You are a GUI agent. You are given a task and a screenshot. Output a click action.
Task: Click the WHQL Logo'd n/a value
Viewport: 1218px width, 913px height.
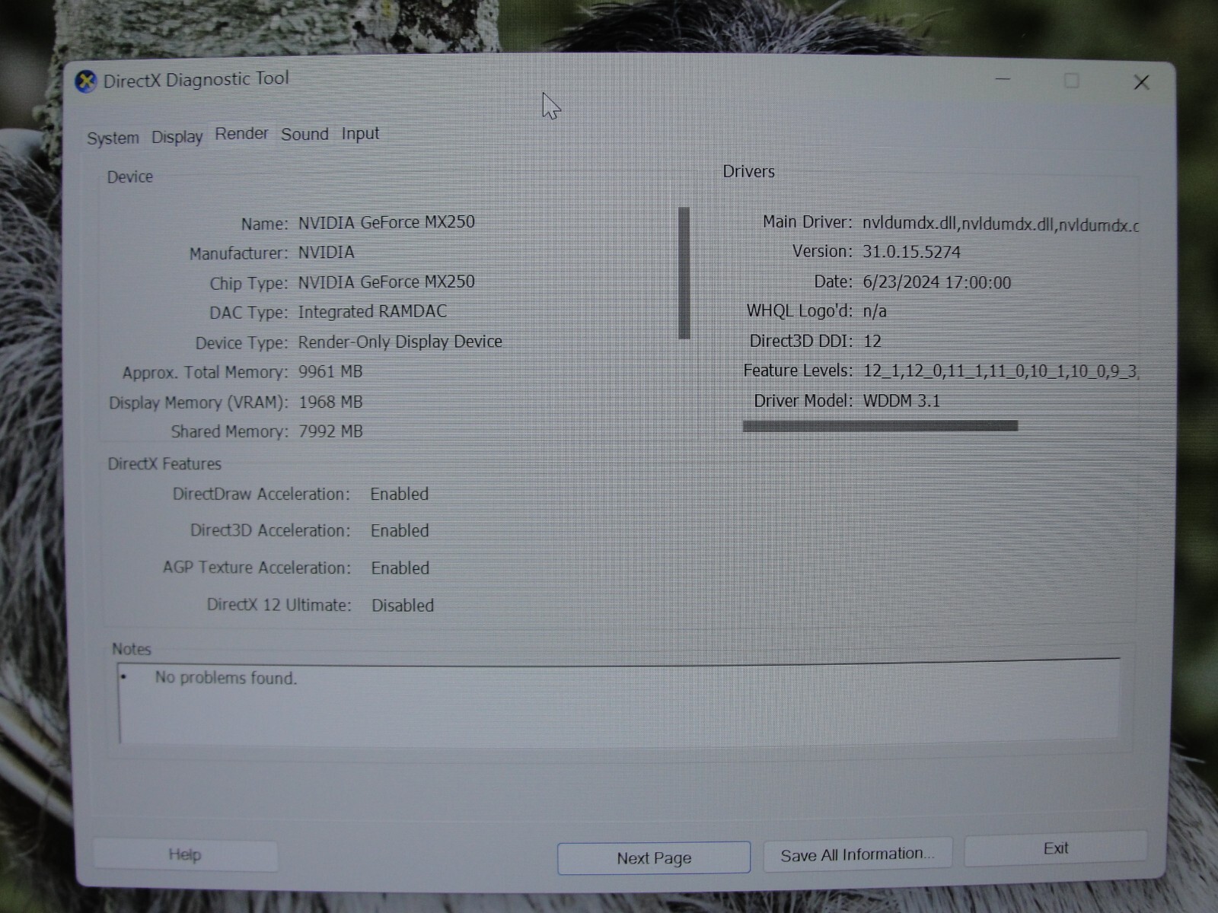[x=875, y=311]
